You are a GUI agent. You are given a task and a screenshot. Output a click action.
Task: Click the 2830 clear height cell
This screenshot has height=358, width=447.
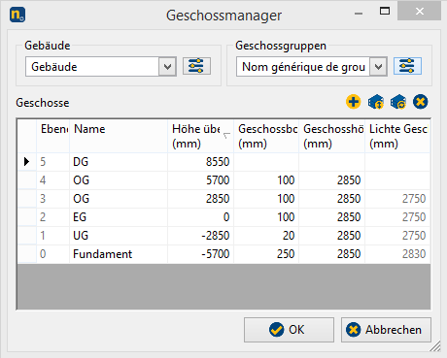point(397,254)
